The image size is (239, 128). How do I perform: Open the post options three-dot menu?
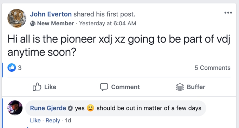pyautogui.click(x=228, y=13)
